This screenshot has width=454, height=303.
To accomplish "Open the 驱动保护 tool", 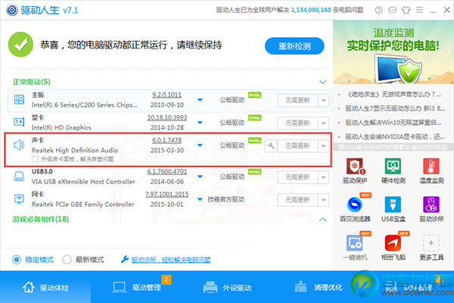I will coord(355,170).
